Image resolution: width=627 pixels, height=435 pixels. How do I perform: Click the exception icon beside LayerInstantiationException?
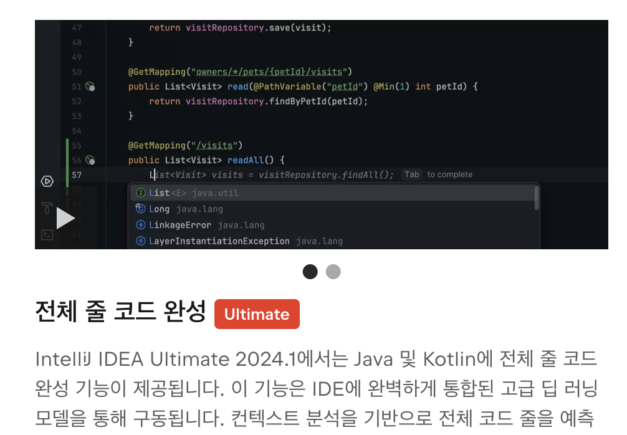tap(140, 241)
